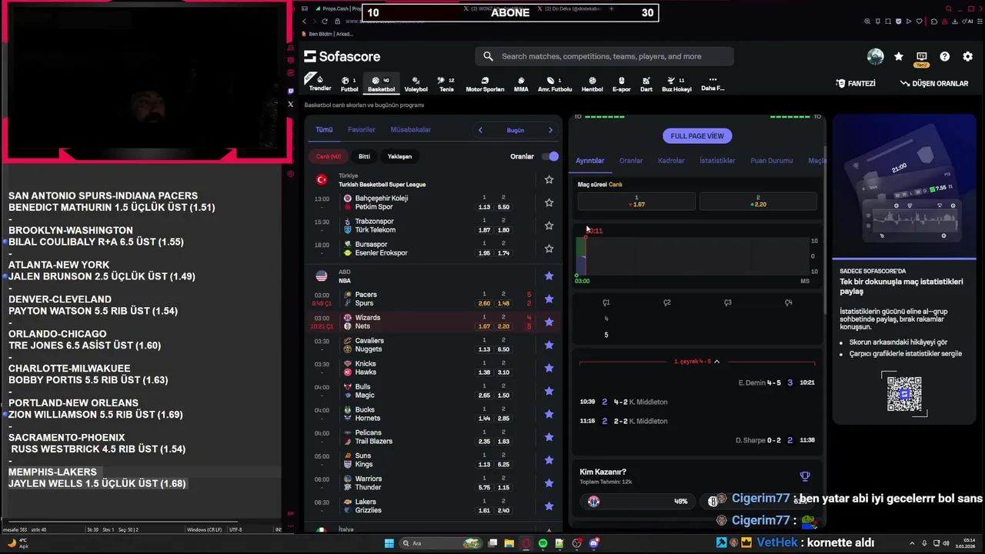Click the trophy icon beside Kim Kazanır
985x554 pixels.
pos(804,476)
